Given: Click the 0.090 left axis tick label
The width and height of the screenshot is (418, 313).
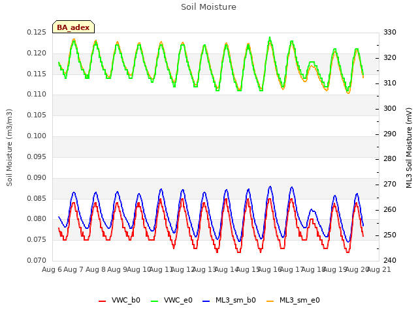Looking at the screenshot, I should pos(37,177).
